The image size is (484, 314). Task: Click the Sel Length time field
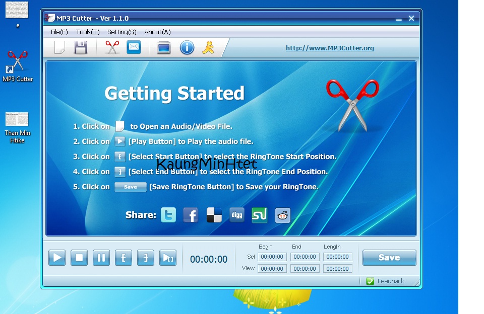[x=338, y=257]
